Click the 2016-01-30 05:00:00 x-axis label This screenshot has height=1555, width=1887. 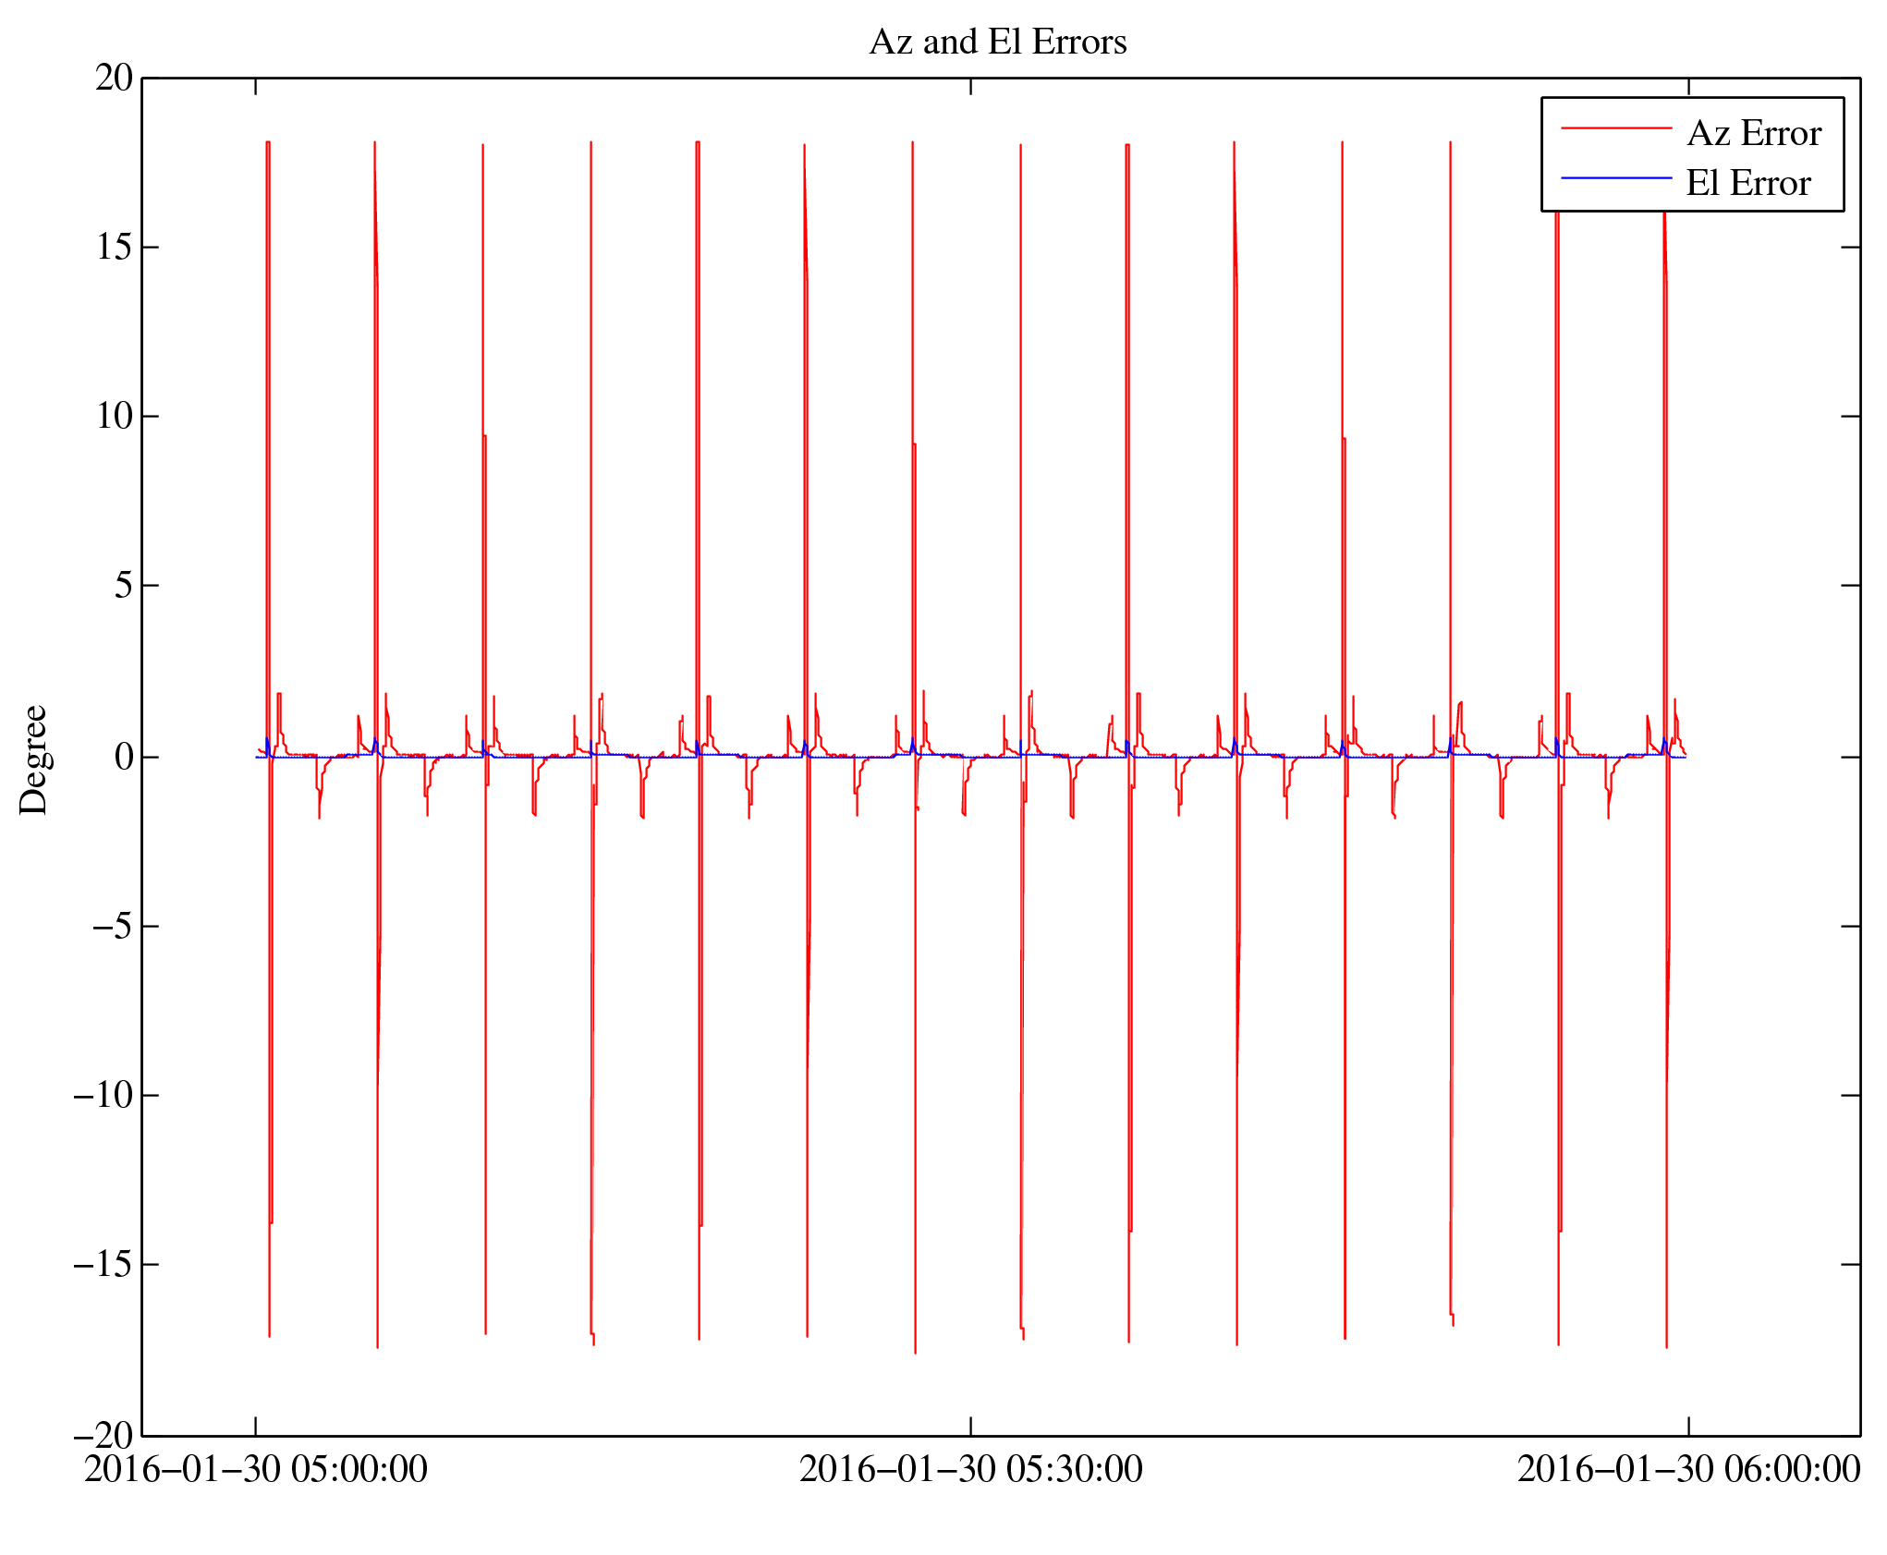click(256, 1469)
